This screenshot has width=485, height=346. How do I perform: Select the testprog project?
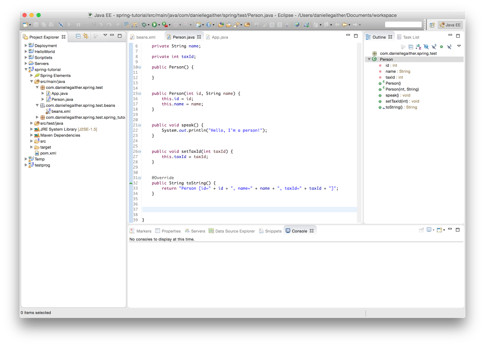(x=42, y=165)
